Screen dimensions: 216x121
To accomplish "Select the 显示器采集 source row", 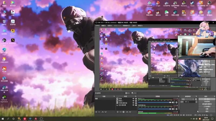I will point(126,105).
